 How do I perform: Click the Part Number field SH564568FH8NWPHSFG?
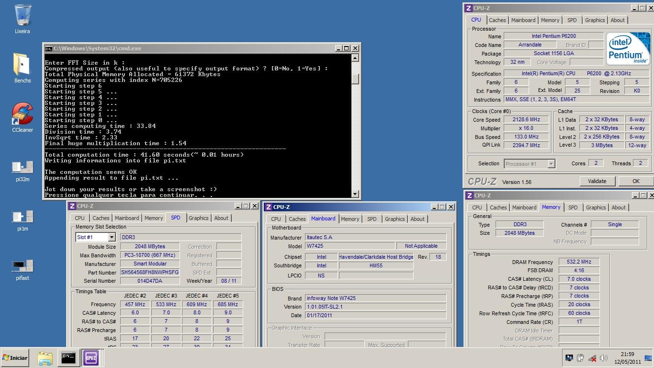pos(150,272)
